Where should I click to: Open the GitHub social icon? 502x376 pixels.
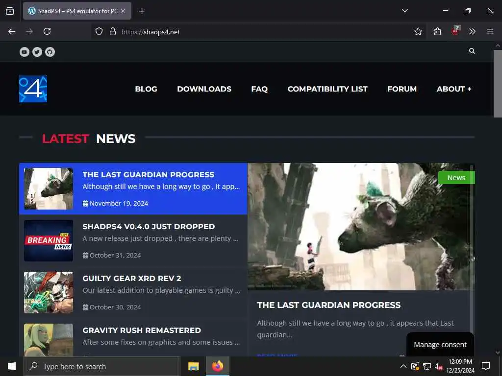point(50,52)
